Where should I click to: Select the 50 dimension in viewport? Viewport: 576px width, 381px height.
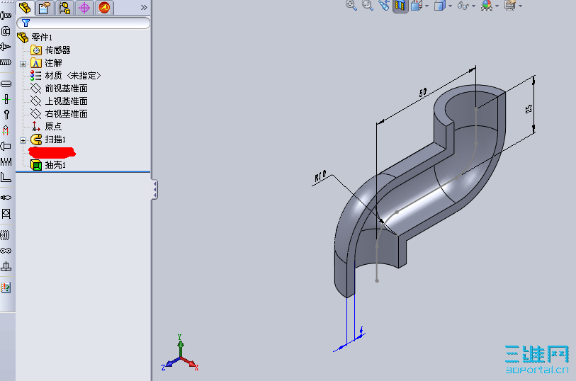423,92
